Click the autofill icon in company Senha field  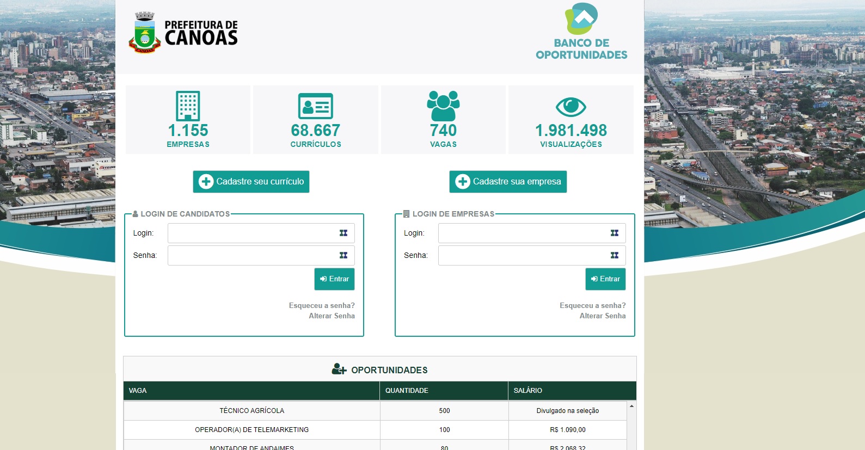tap(615, 255)
